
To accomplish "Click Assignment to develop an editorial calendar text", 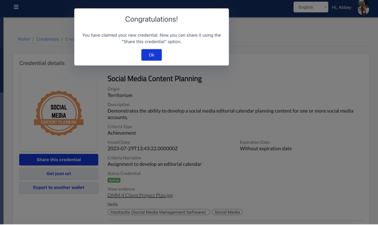I will 154,164.
